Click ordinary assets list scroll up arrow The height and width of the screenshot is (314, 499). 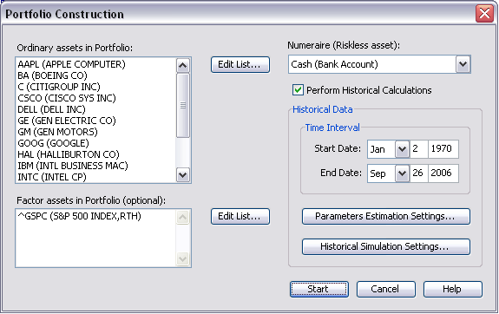[182, 66]
